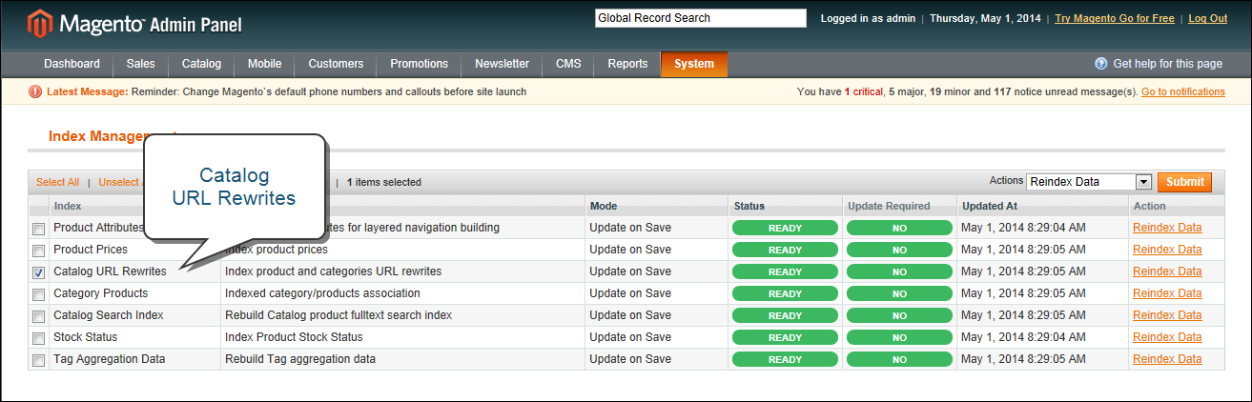Click the Index column header
Viewport: 1252px width, 402px height.
coord(68,206)
